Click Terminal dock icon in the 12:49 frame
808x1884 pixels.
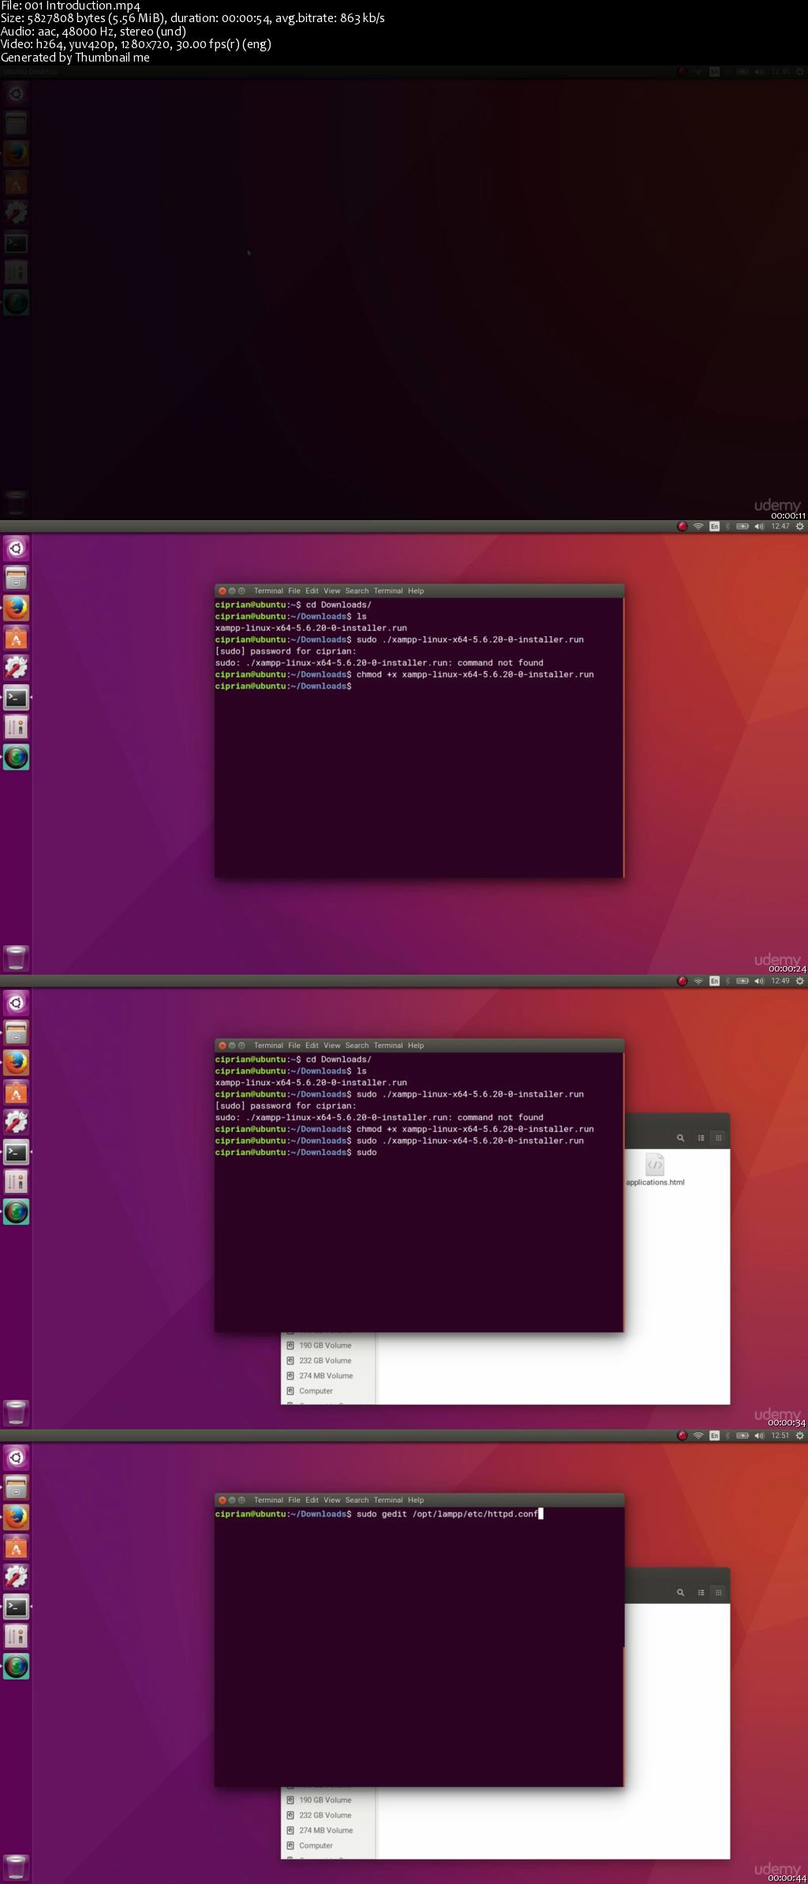pos(16,1152)
